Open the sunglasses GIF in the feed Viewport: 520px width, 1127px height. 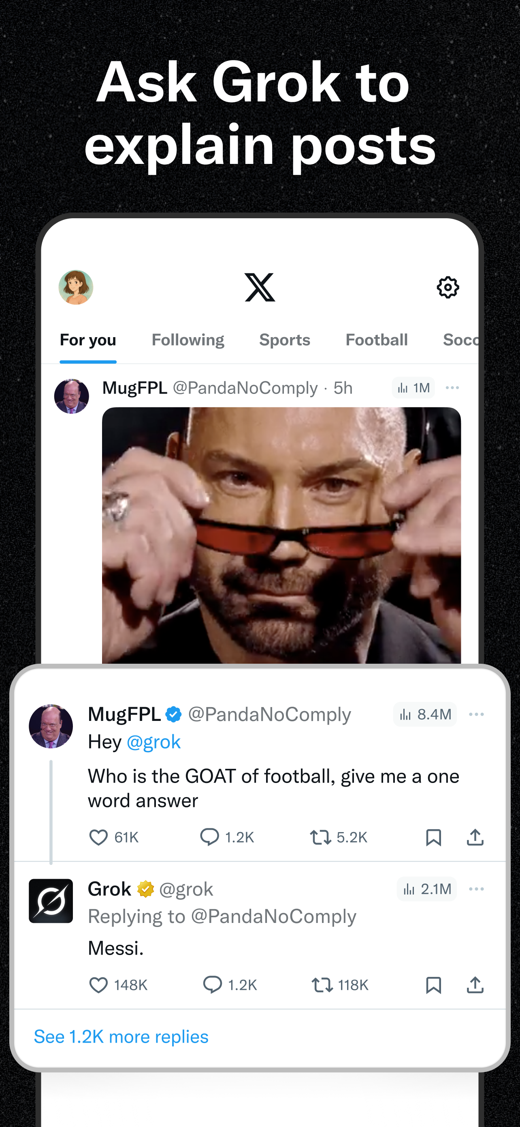coord(281,534)
